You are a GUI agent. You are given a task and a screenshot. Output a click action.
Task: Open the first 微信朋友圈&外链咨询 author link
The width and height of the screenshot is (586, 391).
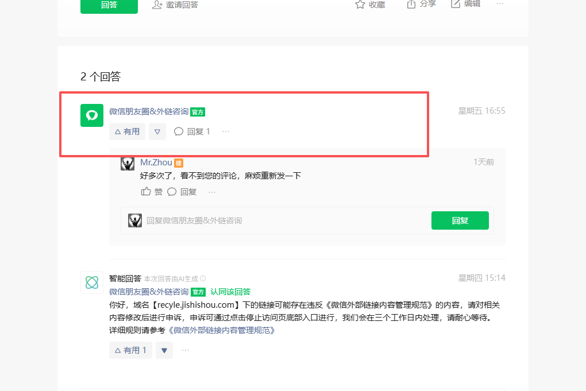click(149, 111)
